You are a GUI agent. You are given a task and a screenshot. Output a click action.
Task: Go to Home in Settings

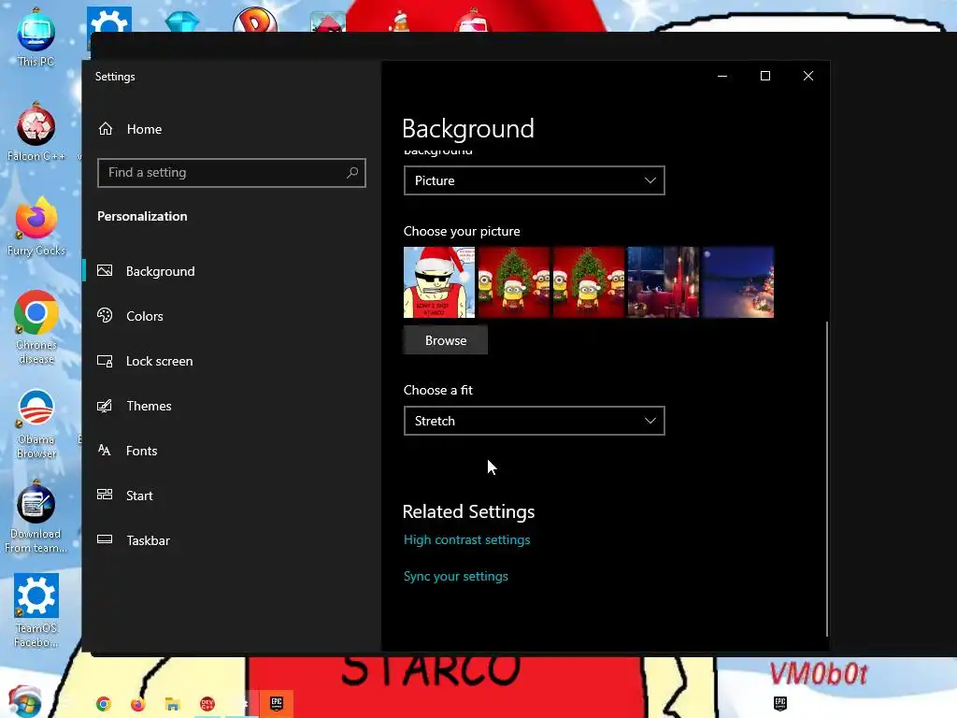coord(144,129)
